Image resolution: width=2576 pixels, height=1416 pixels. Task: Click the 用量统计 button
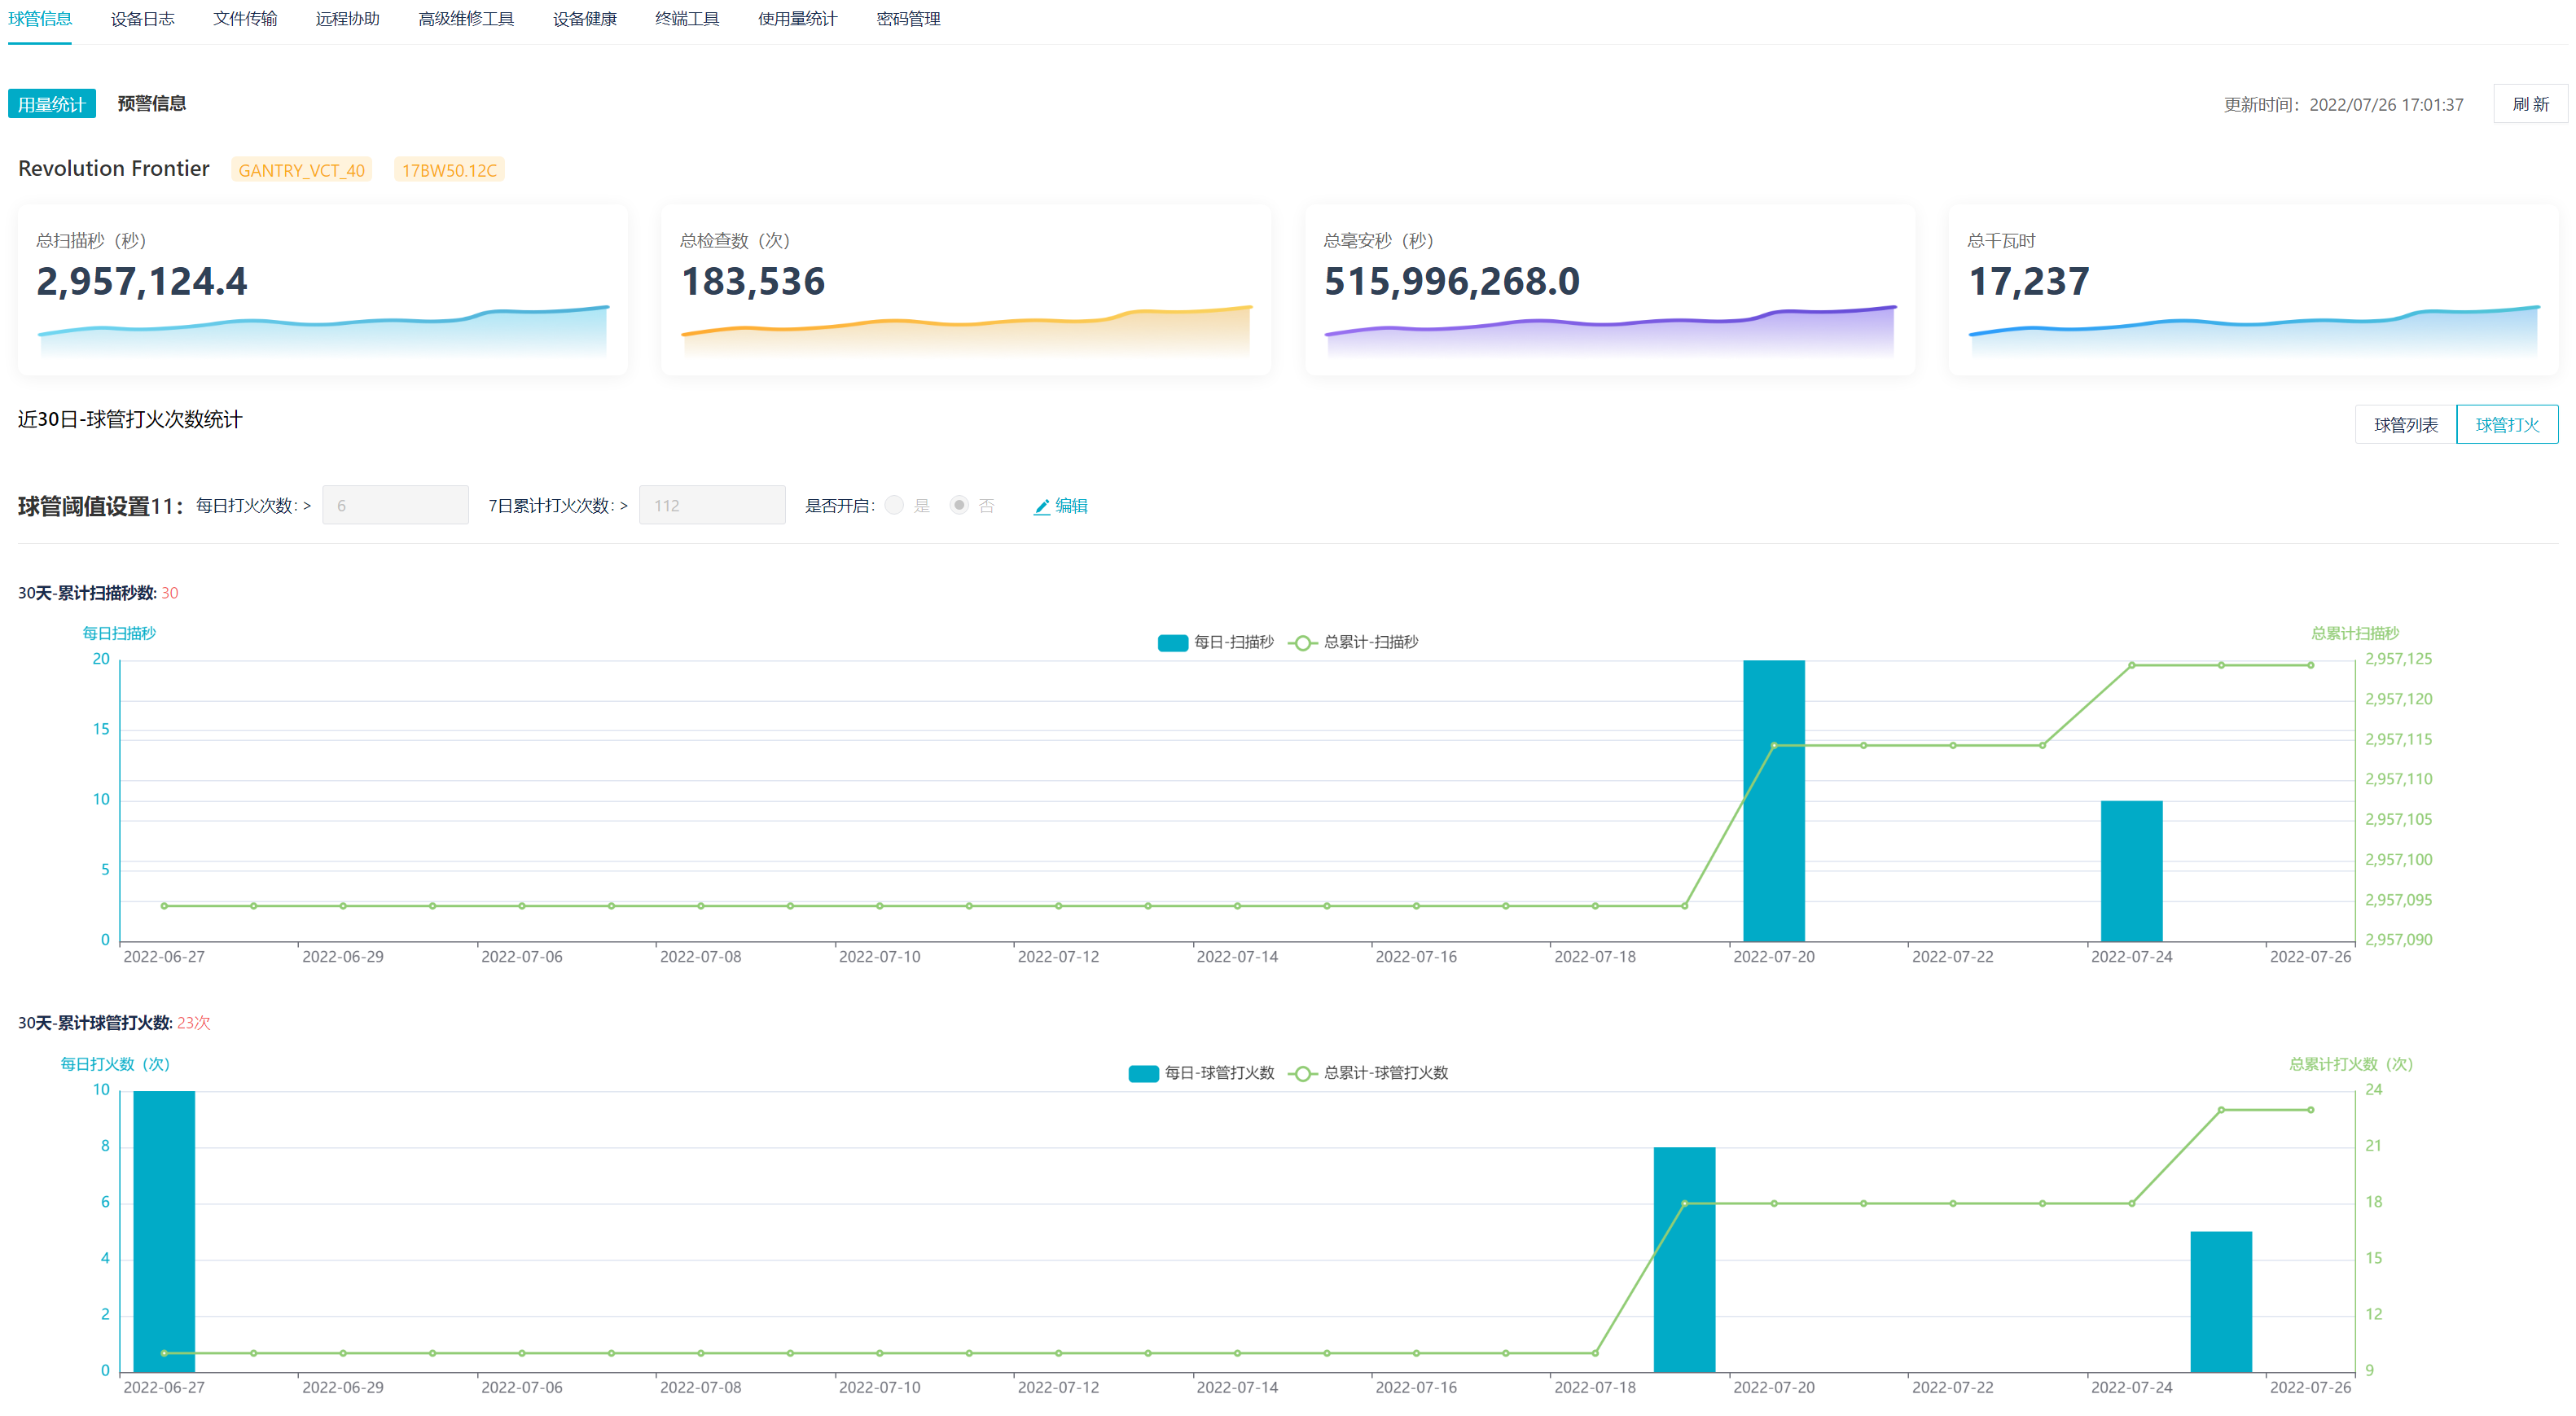point(52,104)
